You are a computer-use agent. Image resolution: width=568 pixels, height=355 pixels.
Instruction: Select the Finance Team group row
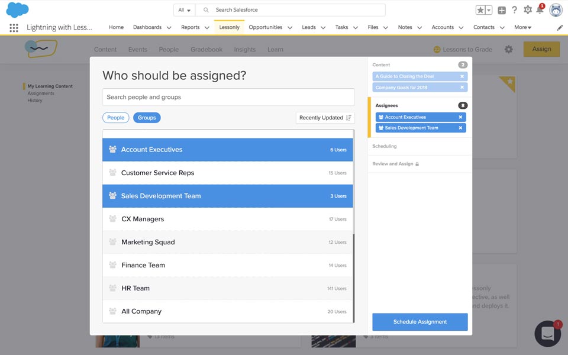[227, 265]
